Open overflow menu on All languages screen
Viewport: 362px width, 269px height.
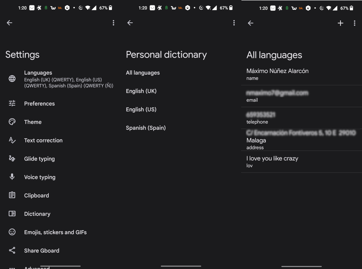354,23
